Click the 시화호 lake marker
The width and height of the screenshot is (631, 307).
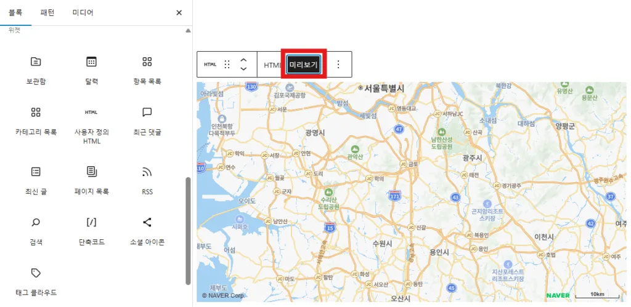click(240, 222)
